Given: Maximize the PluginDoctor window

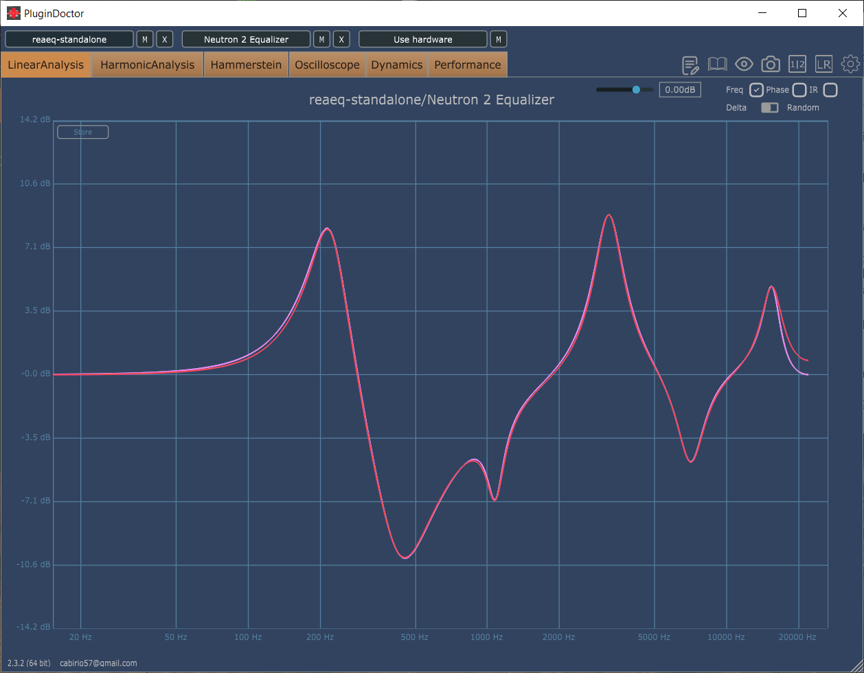Looking at the screenshot, I should 802,13.
